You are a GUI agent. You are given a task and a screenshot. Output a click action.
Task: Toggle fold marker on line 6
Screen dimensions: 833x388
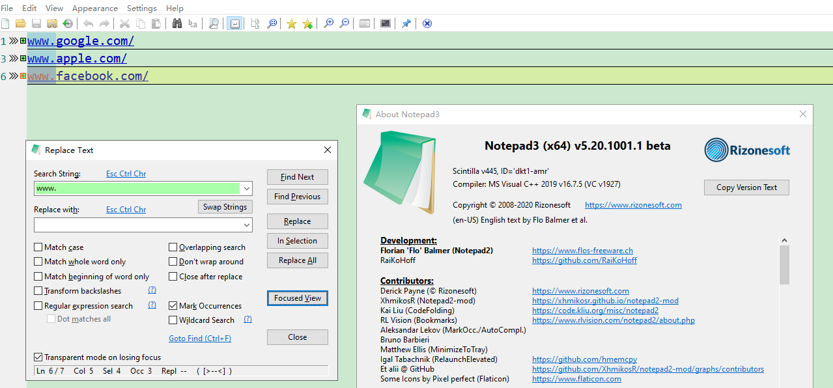[23, 76]
